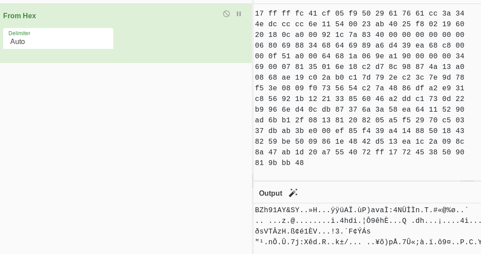Image resolution: width=481 pixels, height=254 pixels.
Task: Click the resize handle above Output pane
Action: click(467, 181)
